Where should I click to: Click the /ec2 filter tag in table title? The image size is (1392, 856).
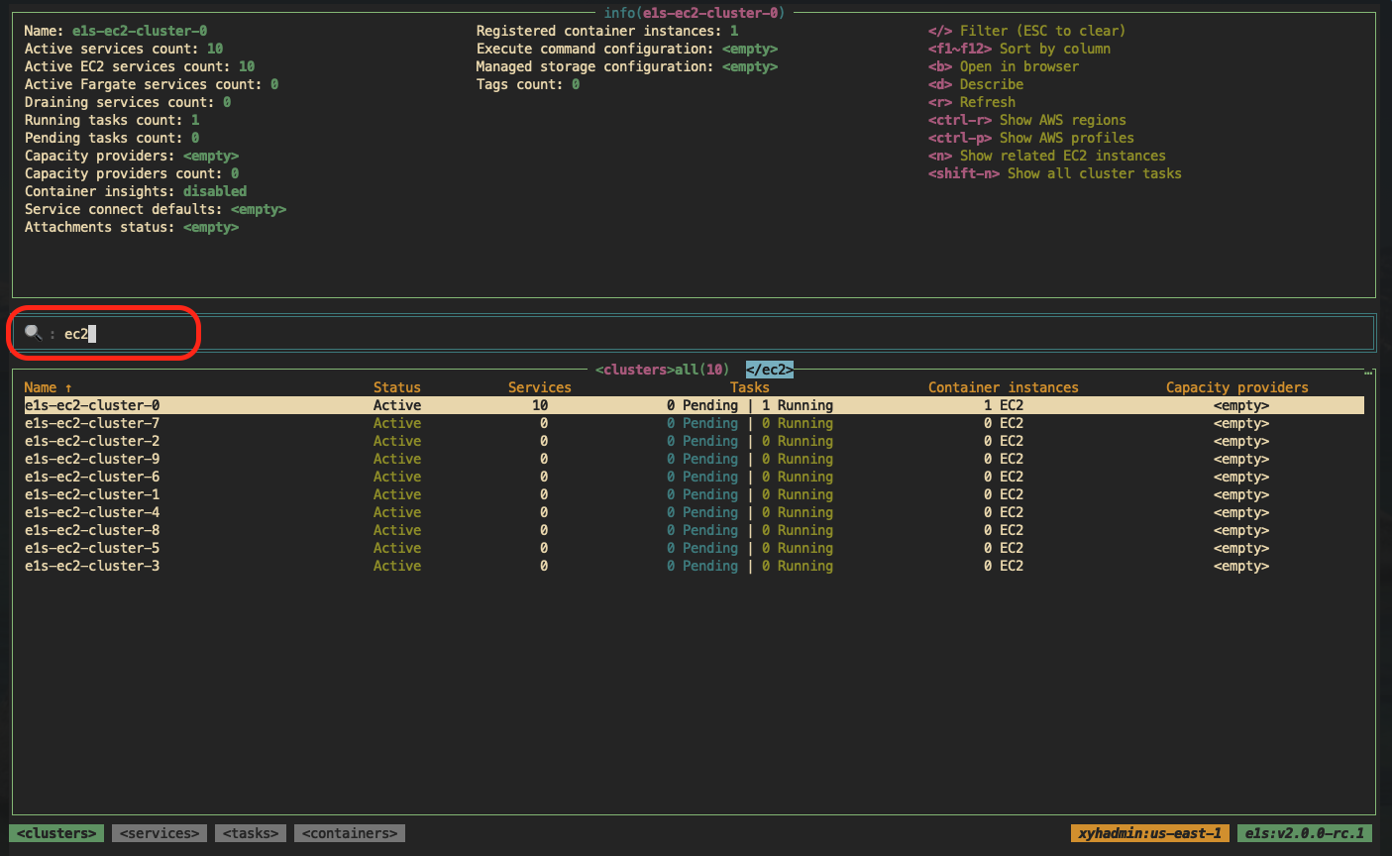770,370
